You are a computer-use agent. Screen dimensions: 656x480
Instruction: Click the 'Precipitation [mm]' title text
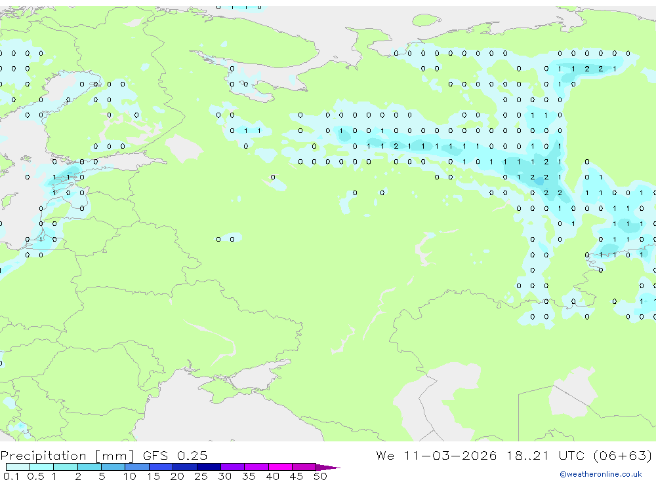pos(67,456)
